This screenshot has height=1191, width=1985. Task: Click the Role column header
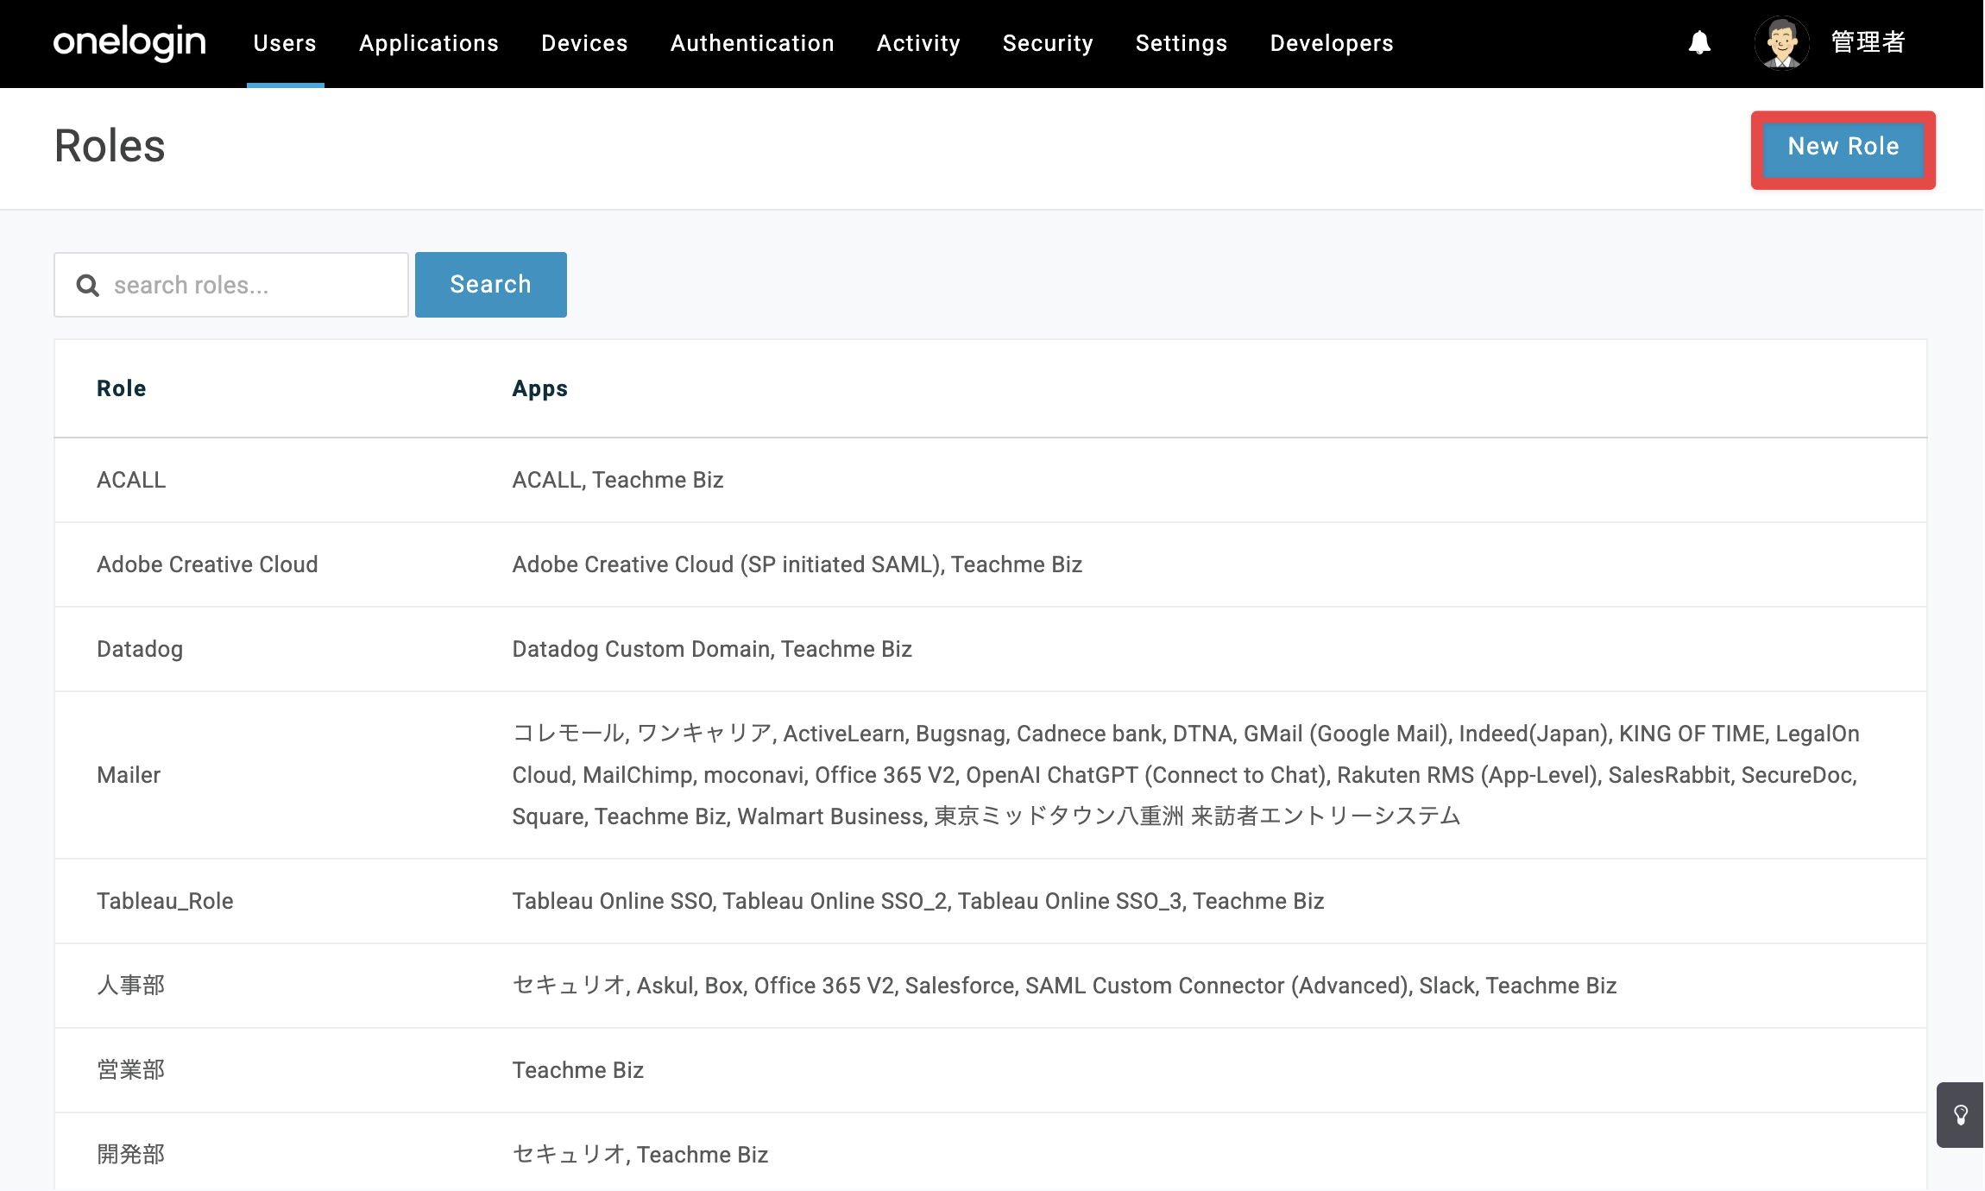click(122, 388)
